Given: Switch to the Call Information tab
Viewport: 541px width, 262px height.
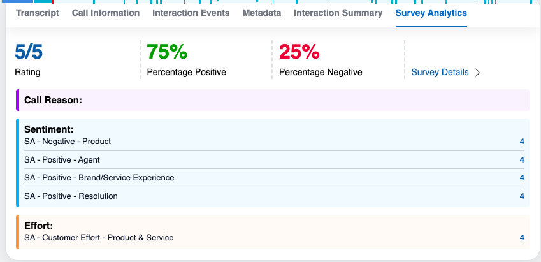Looking at the screenshot, I should 106,13.
